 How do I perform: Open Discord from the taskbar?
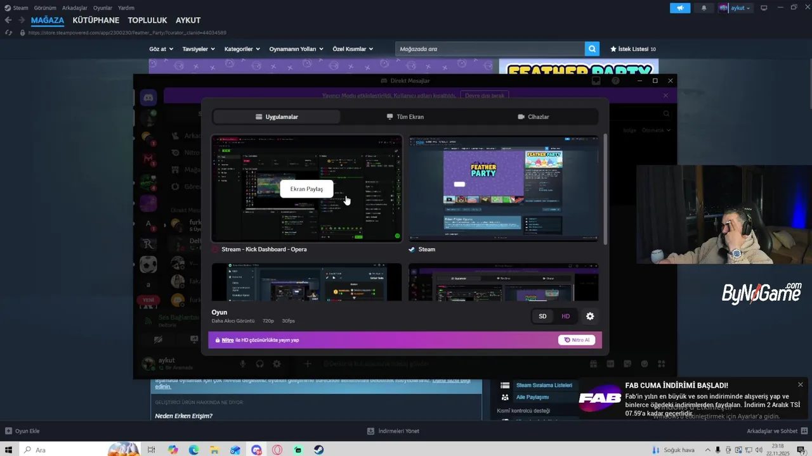pyautogui.click(x=256, y=450)
